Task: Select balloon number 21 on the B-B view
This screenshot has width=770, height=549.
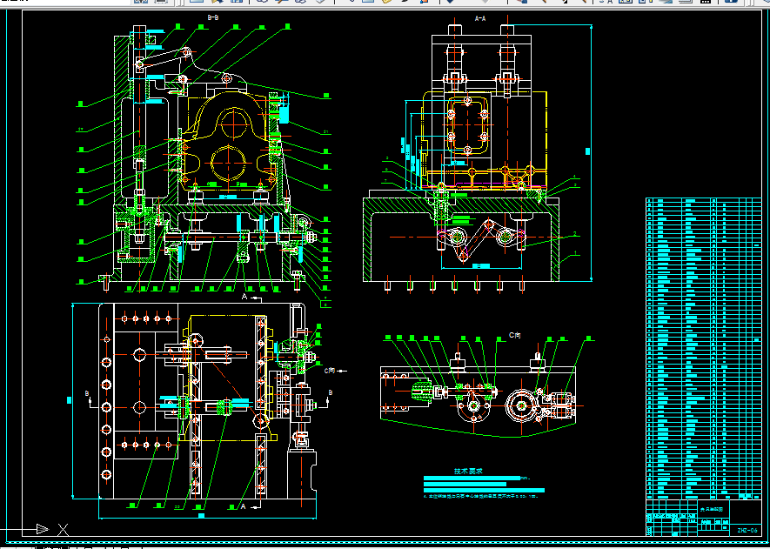Action: 325,132
